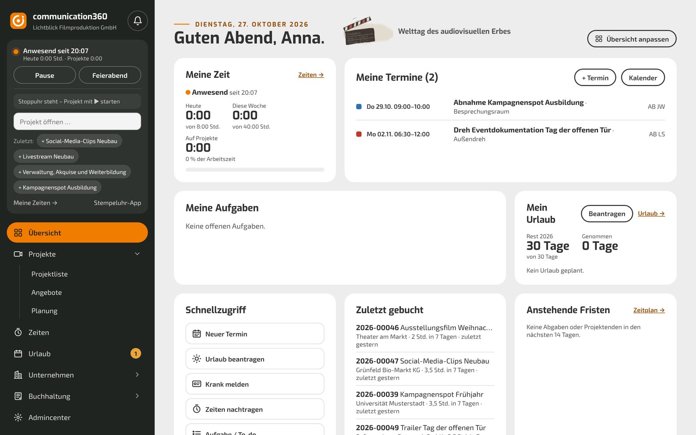Open Dreh Eventdokumentation Tag der offenen Tür
This screenshot has width=696, height=435.
pyautogui.click(x=532, y=130)
